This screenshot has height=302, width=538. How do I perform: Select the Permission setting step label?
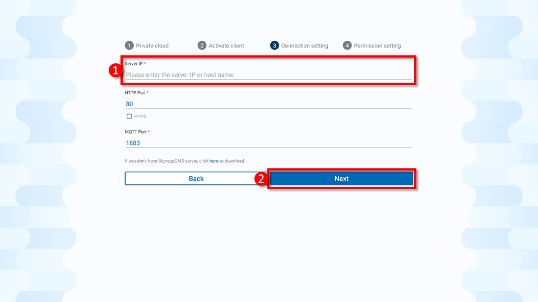coord(377,45)
